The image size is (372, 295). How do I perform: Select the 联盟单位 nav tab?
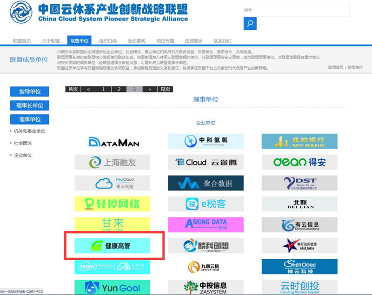pos(79,40)
